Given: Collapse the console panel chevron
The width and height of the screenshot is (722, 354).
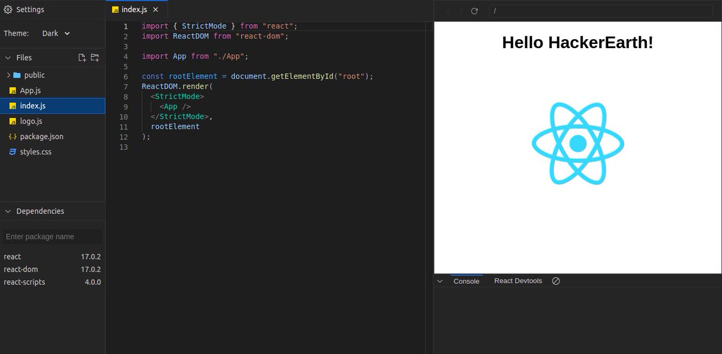Looking at the screenshot, I should (x=440, y=281).
